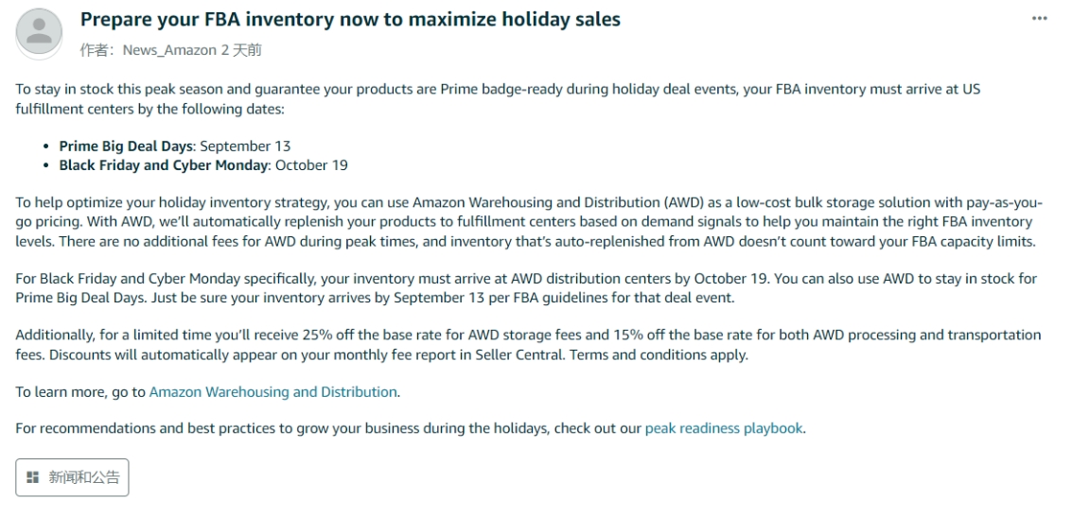Follow the peak readiness playbook link
The height and width of the screenshot is (516, 1090).
point(724,428)
